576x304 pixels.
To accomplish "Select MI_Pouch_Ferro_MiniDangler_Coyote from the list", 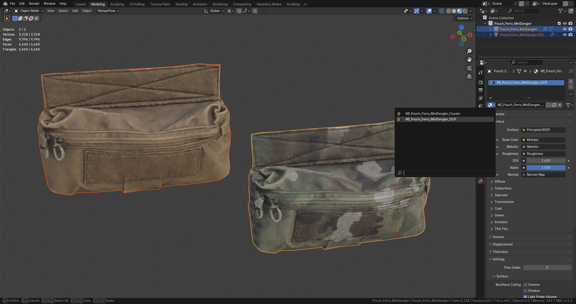I will (x=432, y=114).
